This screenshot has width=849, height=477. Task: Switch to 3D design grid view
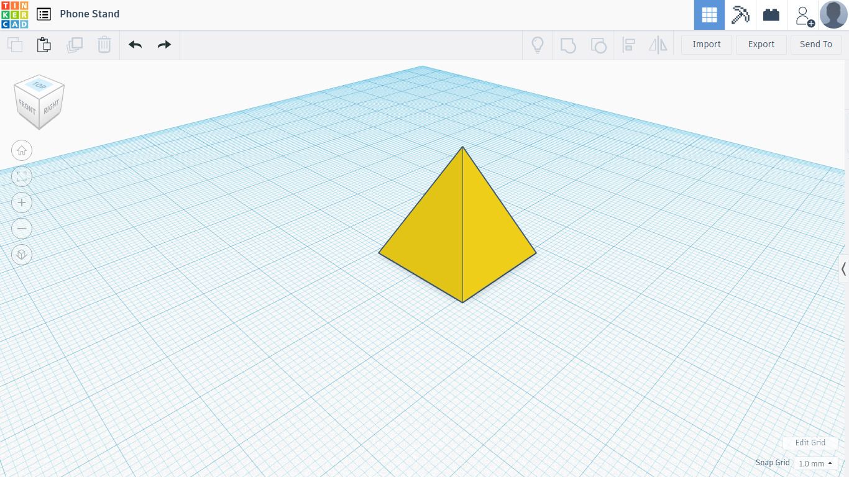[709, 15]
